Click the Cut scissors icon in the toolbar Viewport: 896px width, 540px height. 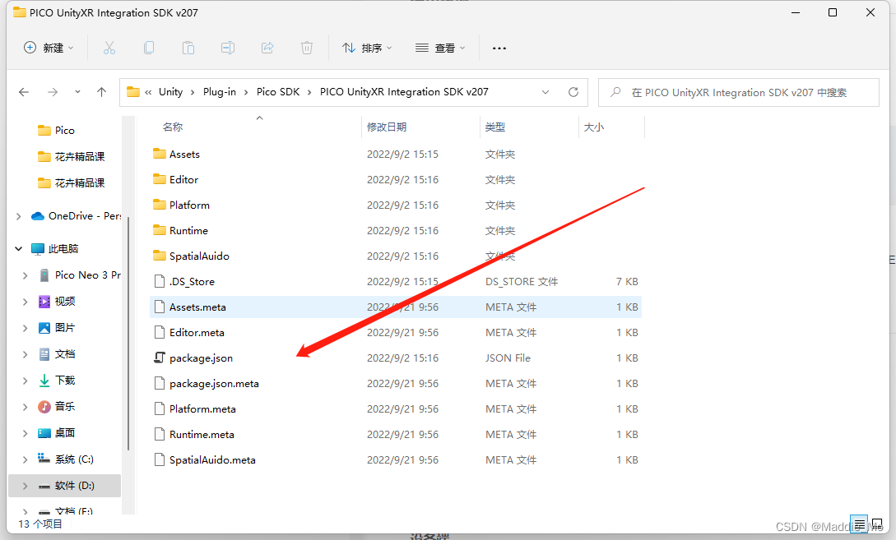pos(109,48)
